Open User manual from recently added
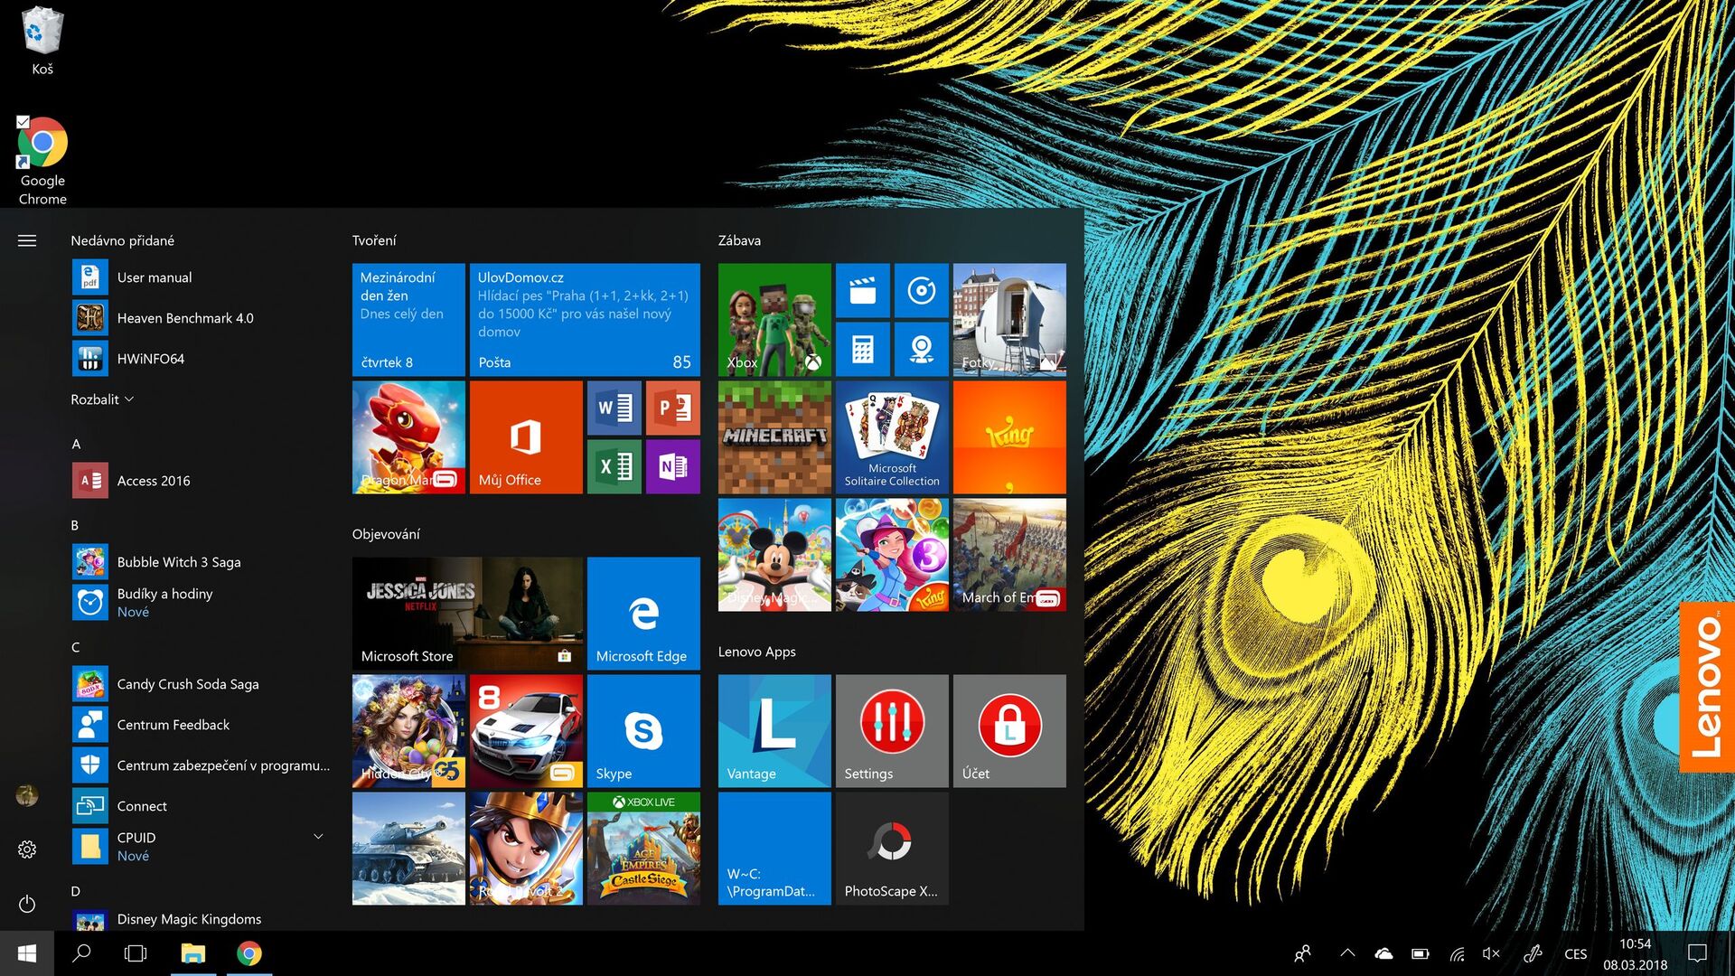Screen dimensions: 1735x976 pyautogui.click(x=155, y=277)
